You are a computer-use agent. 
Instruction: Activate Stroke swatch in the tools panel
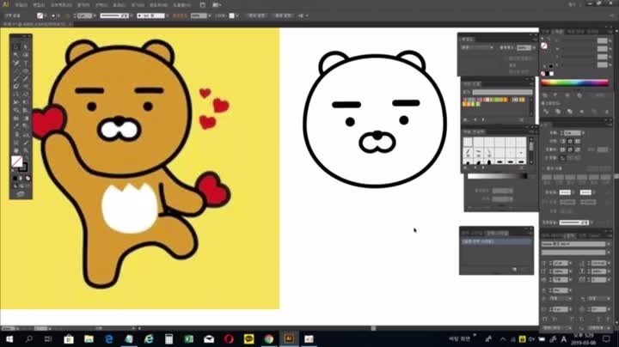(23, 167)
